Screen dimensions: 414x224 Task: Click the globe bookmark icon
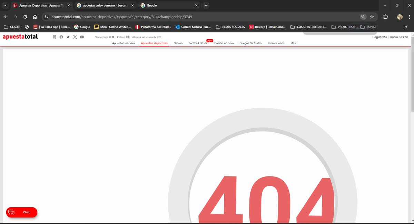[x=27, y=27]
